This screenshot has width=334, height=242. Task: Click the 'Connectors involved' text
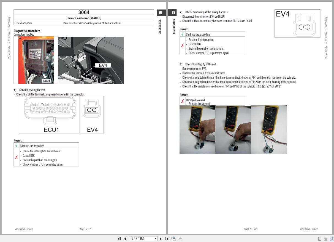click(x=24, y=34)
